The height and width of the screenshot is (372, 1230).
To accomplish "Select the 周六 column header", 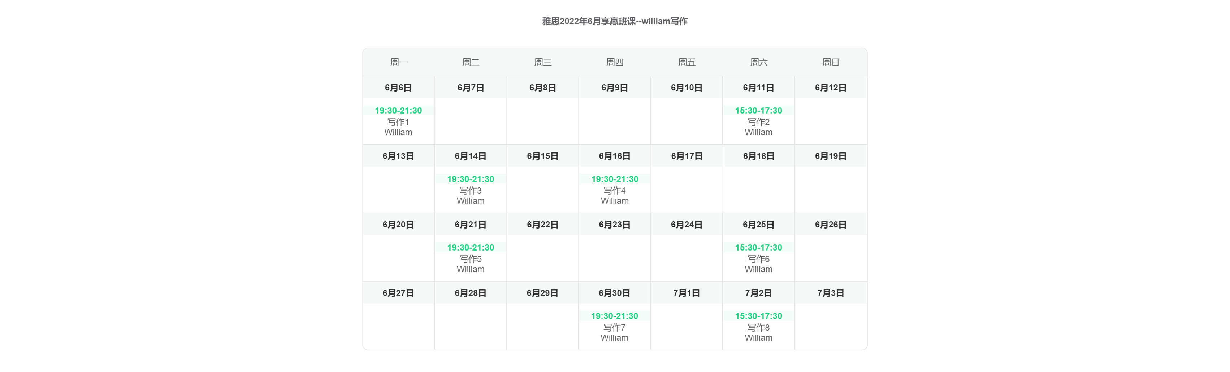I will tap(759, 62).
